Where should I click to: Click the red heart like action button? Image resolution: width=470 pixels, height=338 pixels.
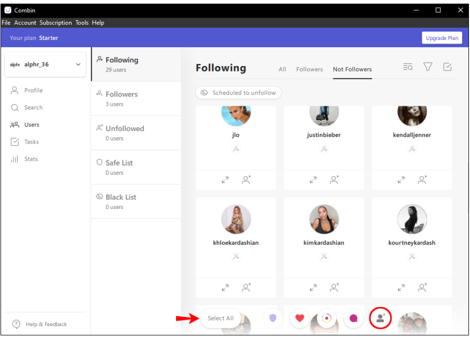(x=300, y=318)
